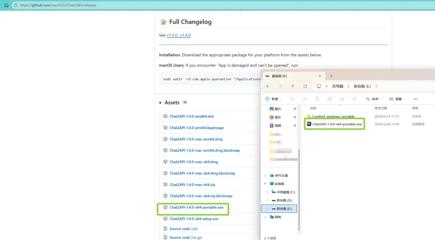Add a new File Explorer tab
Image resolution: width=435 pixels, height=240 pixels.
coord(331,76)
